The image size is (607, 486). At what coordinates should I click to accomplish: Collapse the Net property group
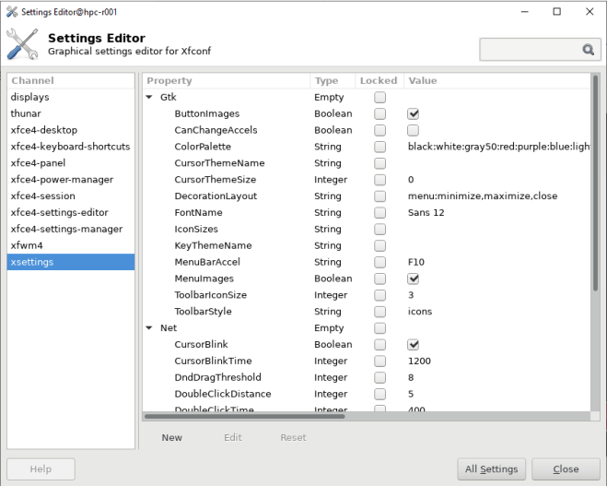coord(150,328)
